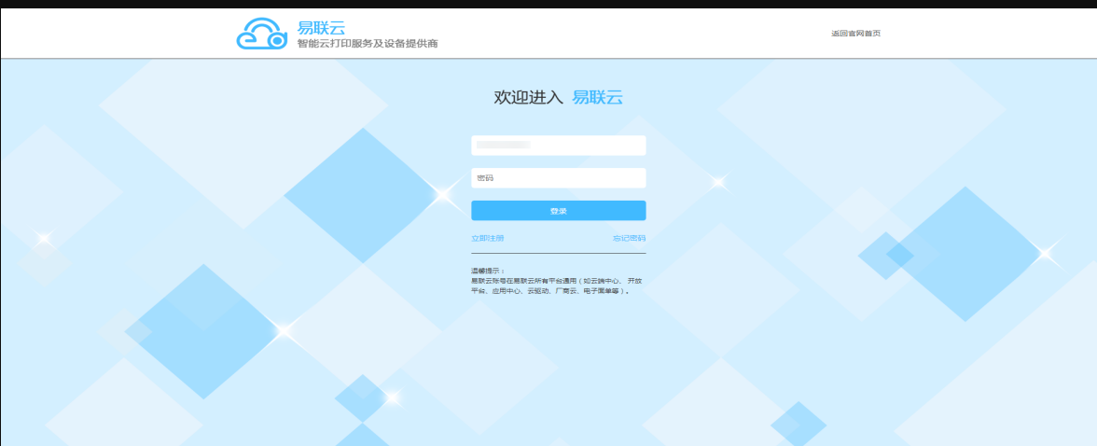Click the 易联云 cloud logo icon
Viewport: 1097px width, 446px height.
[x=261, y=34]
